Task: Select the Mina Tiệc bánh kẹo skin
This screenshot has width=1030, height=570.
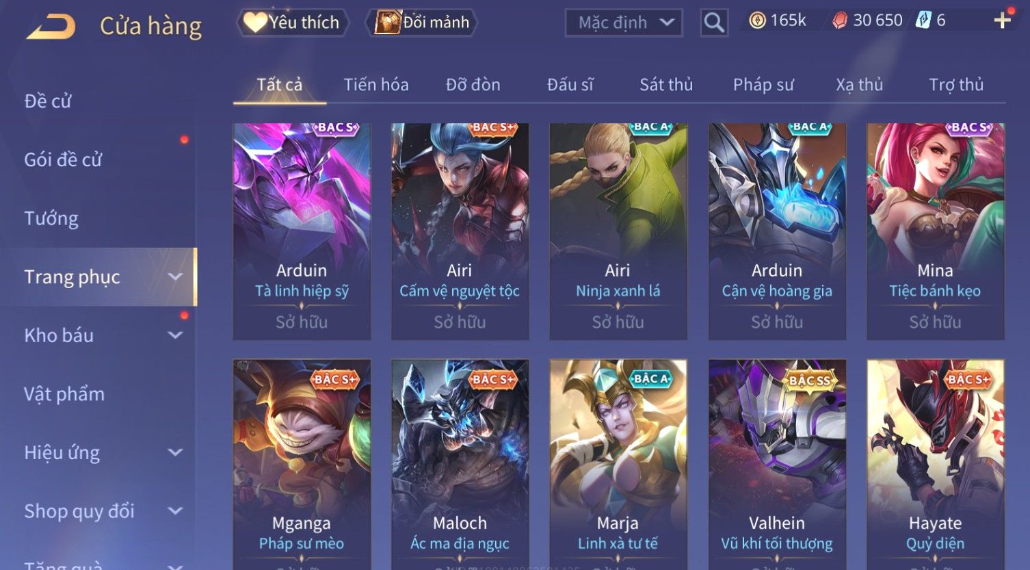Action: click(935, 231)
